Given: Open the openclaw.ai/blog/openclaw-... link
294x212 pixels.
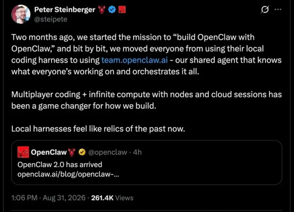Looking at the screenshot, I should click(68, 174).
